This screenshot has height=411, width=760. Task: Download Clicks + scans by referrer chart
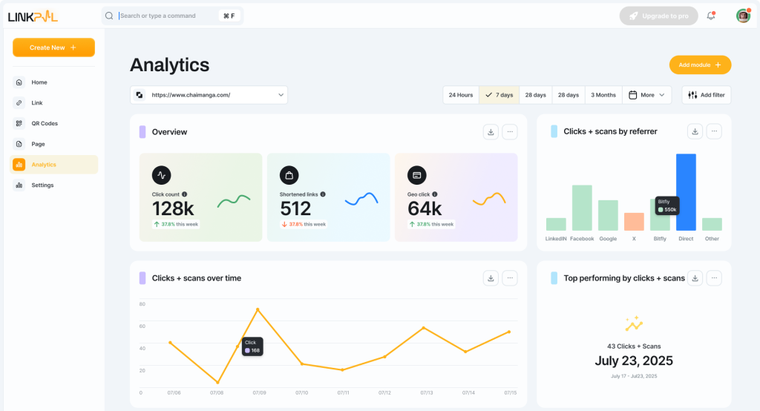pyautogui.click(x=695, y=131)
